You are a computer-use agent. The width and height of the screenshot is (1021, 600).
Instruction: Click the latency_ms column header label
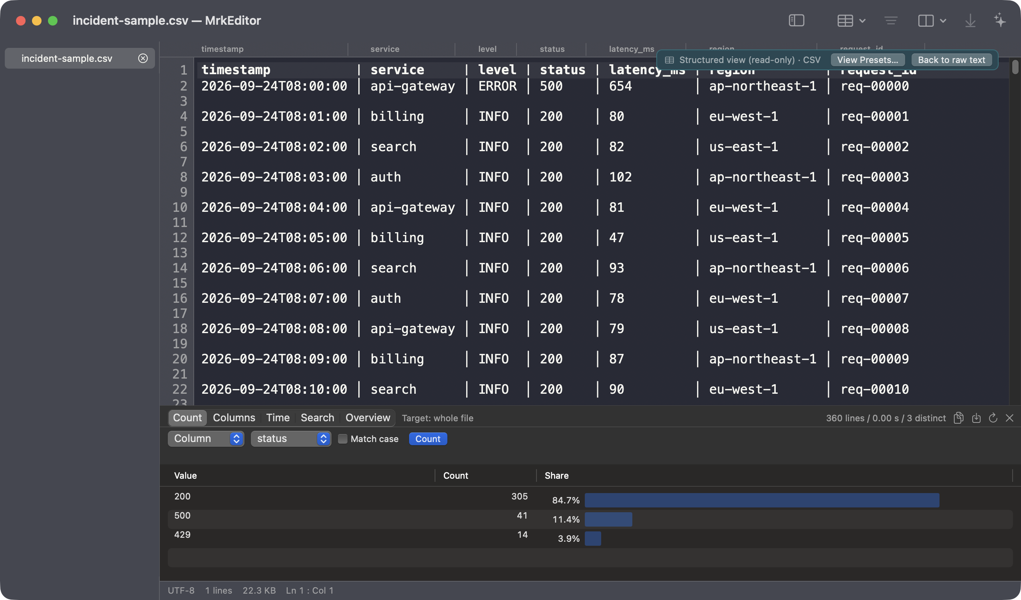[x=631, y=49]
